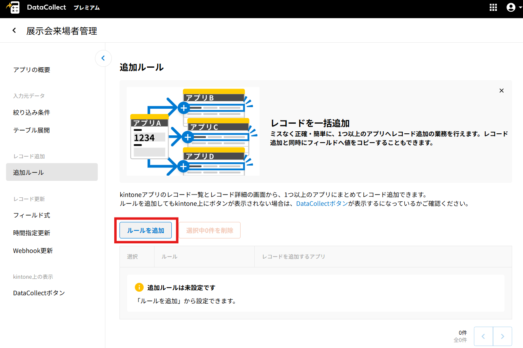Click the 追加ルールは未設定です message

tap(181, 288)
